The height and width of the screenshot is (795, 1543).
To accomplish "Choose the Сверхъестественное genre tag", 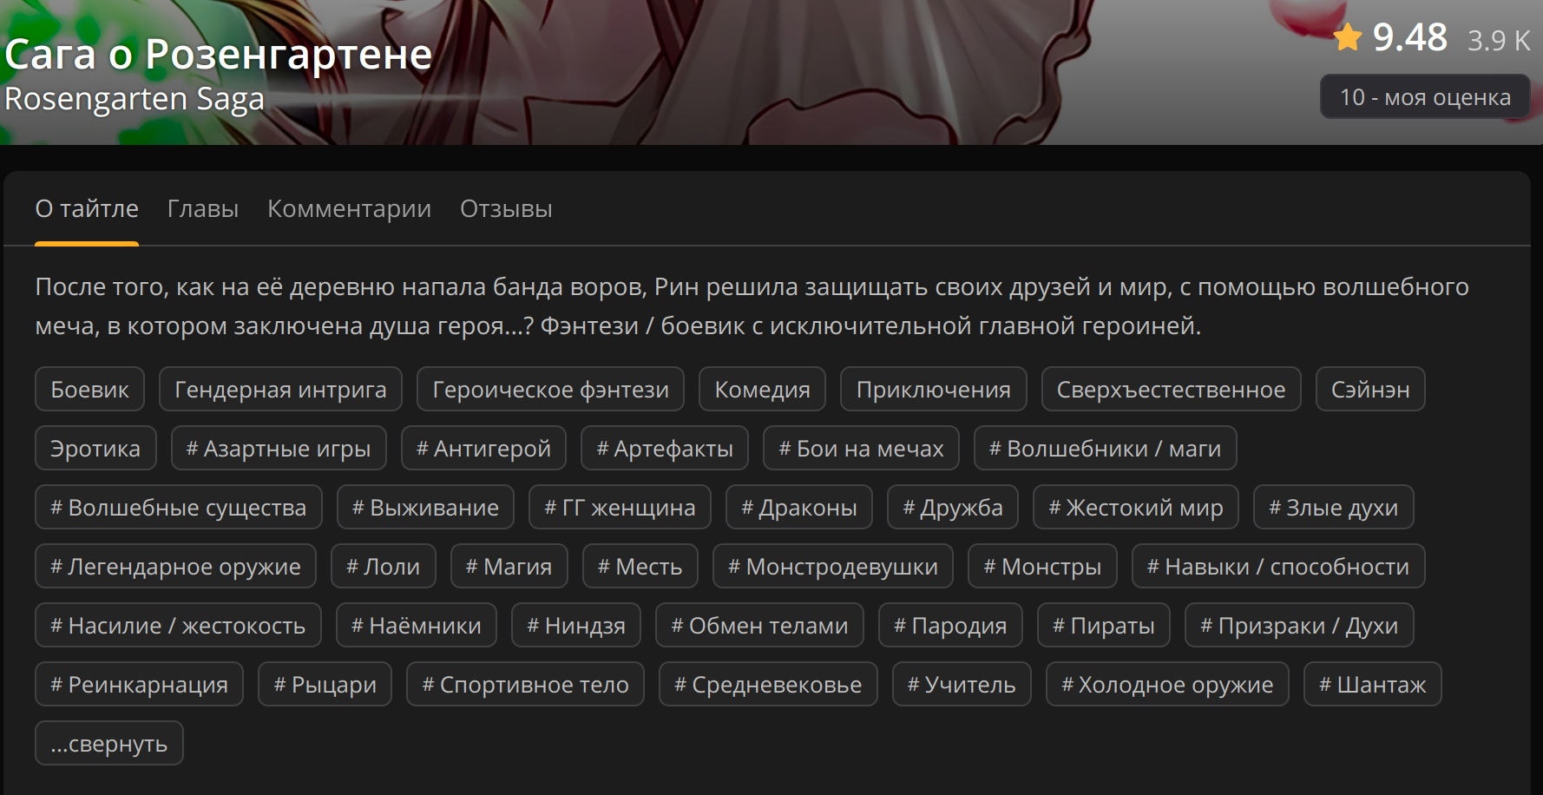I will tap(1171, 390).
